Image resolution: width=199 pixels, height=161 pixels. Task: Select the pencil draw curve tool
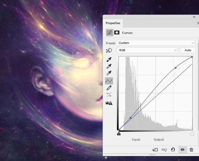(x=109, y=88)
